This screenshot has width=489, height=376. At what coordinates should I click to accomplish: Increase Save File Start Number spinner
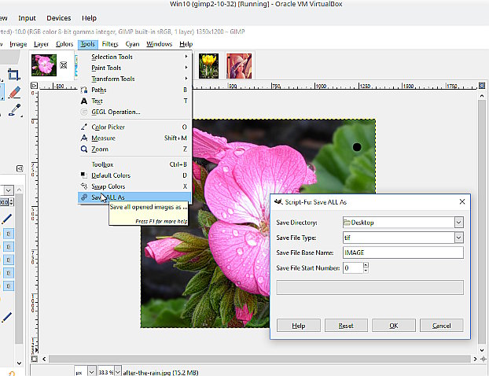[366, 265]
